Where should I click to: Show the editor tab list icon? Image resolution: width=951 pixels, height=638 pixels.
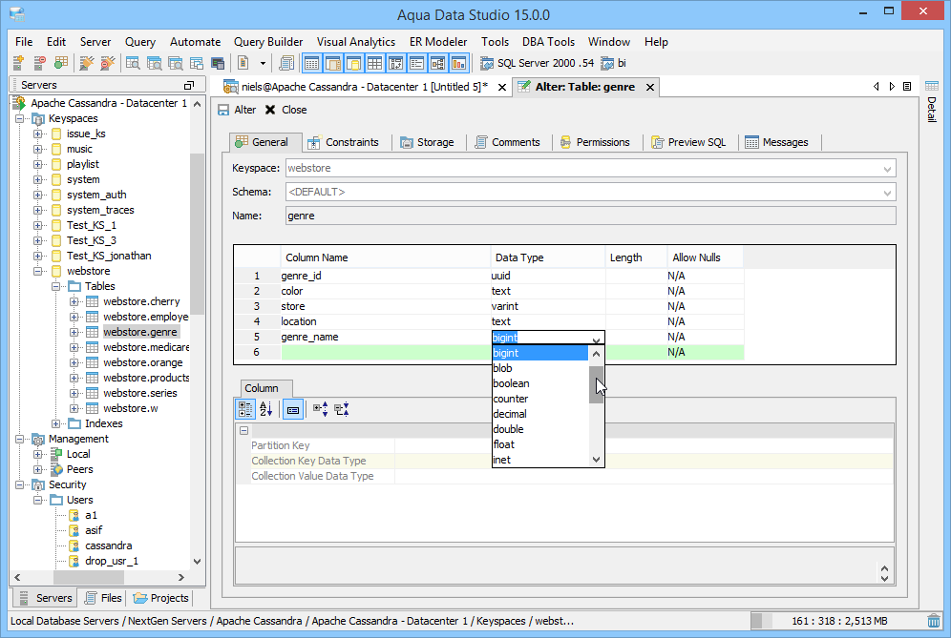[907, 87]
